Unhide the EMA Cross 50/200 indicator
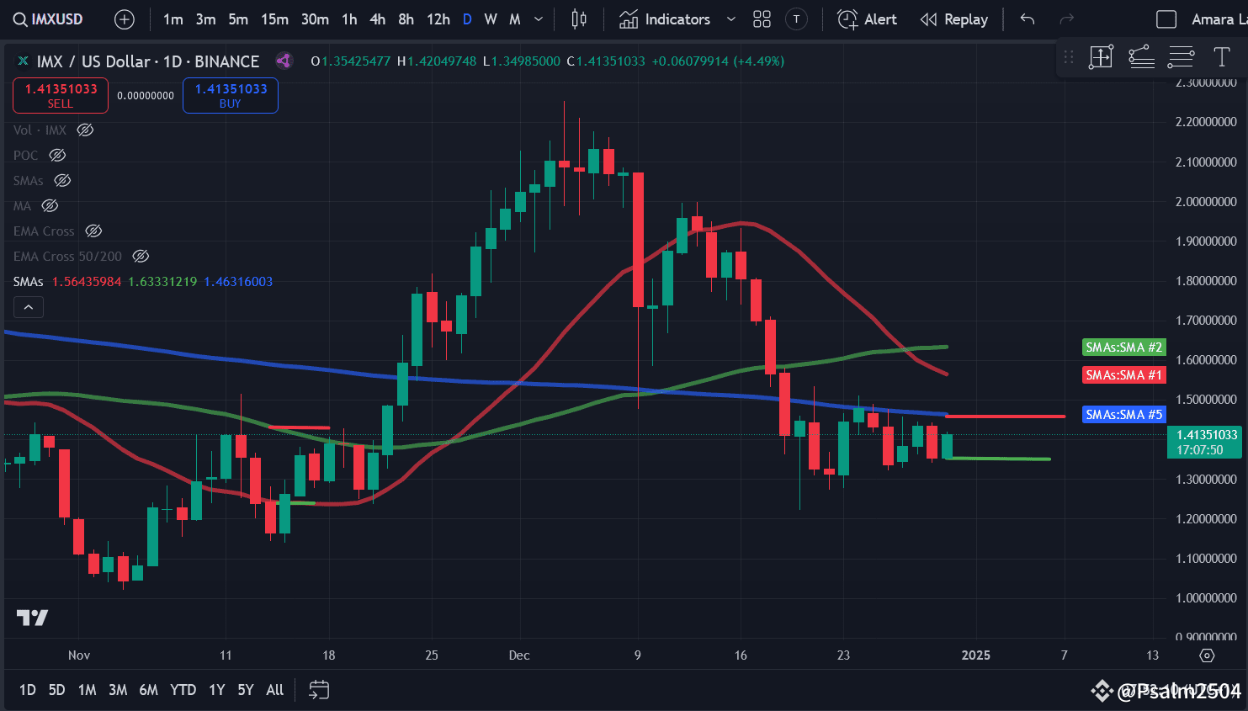1248x711 pixels. click(x=140, y=256)
